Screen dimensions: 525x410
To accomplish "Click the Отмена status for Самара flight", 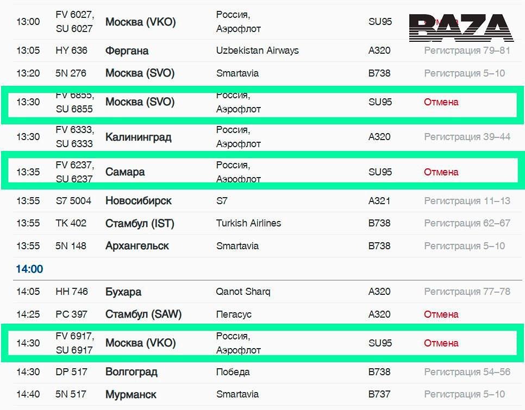I will (x=441, y=172).
